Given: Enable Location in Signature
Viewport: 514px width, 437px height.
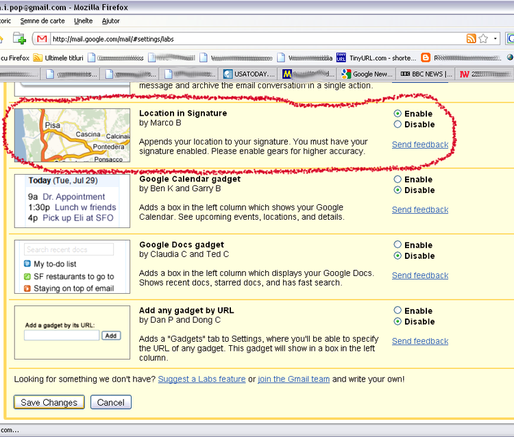Looking at the screenshot, I should tap(397, 114).
